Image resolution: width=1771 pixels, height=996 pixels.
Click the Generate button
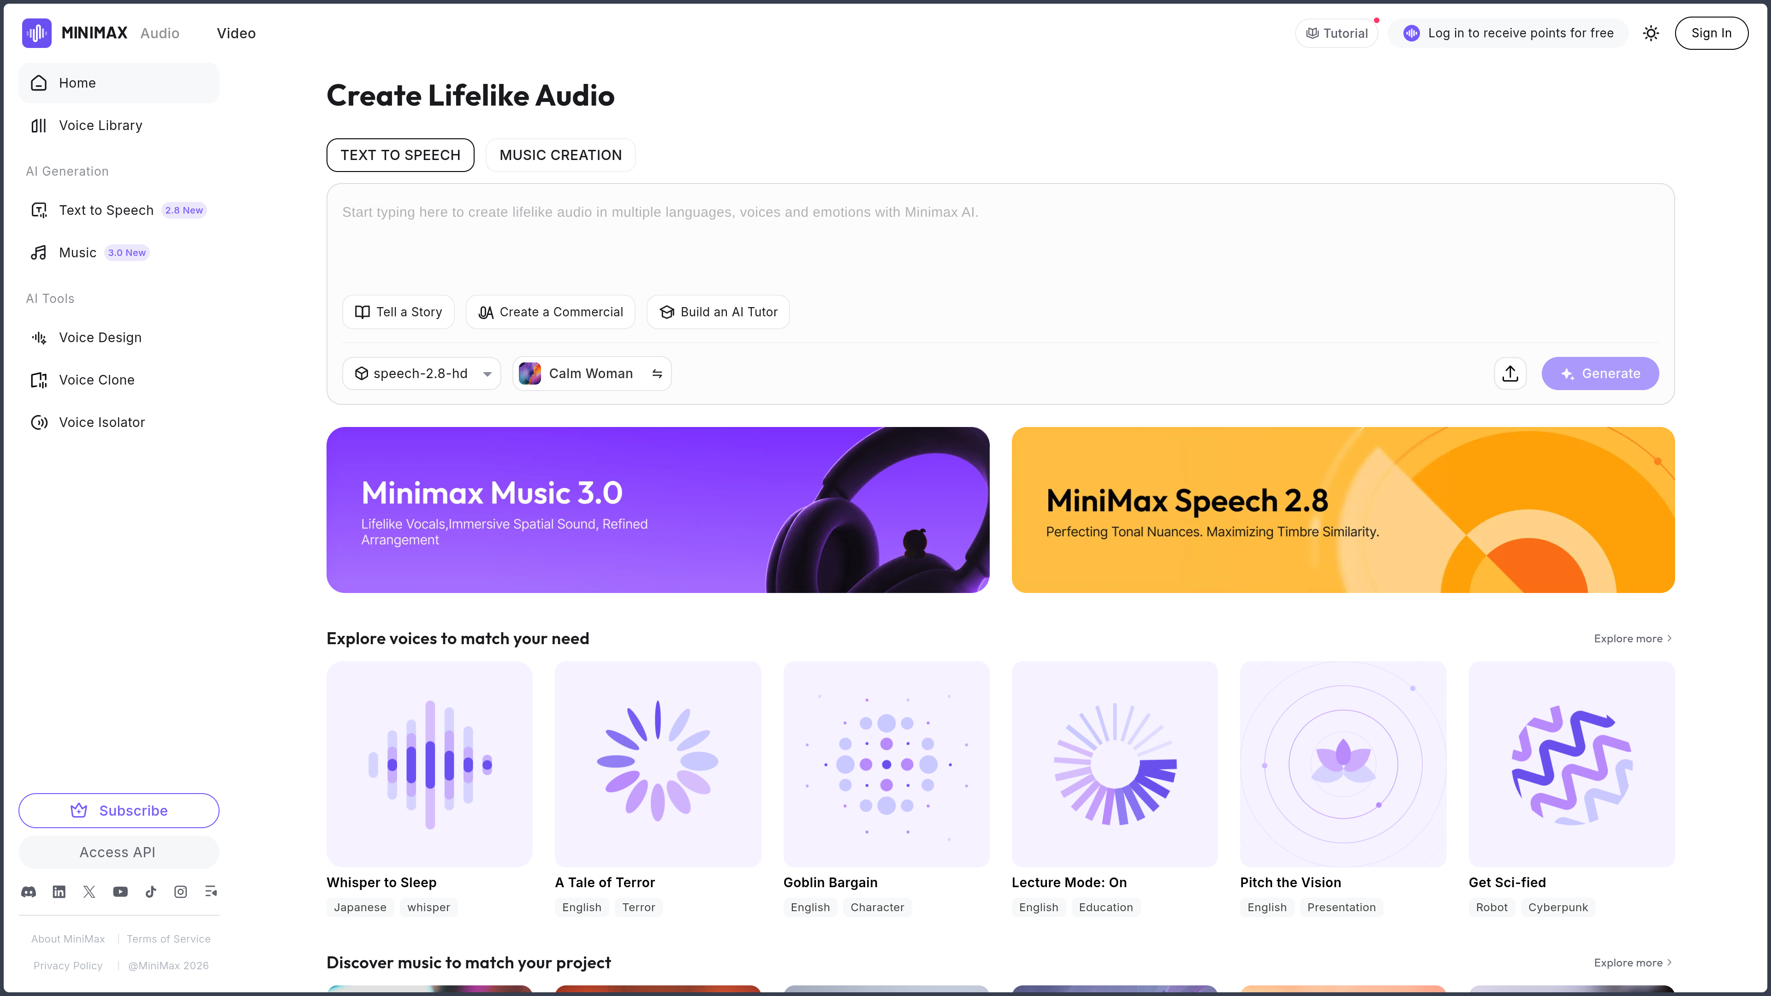coord(1600,373)
